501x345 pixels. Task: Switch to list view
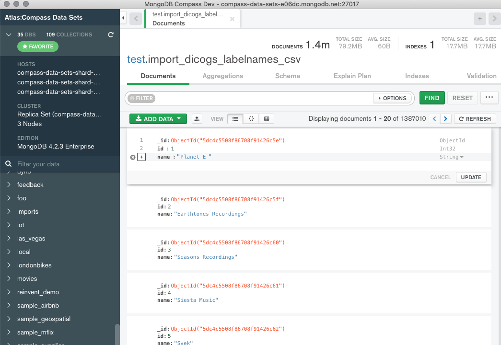(x=235, y=119)
